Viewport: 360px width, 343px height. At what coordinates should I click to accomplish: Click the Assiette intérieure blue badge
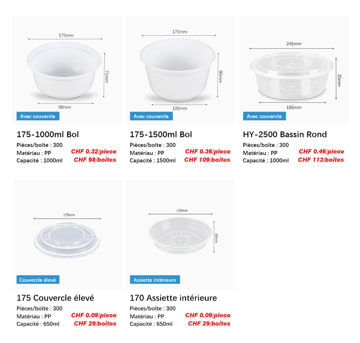click(155, 280)
